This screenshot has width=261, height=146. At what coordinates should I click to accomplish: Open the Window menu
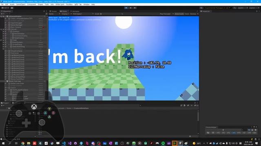[x=86, y=4]
